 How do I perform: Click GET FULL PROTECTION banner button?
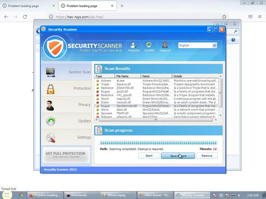pyautogui.click(x=66, y=155)
